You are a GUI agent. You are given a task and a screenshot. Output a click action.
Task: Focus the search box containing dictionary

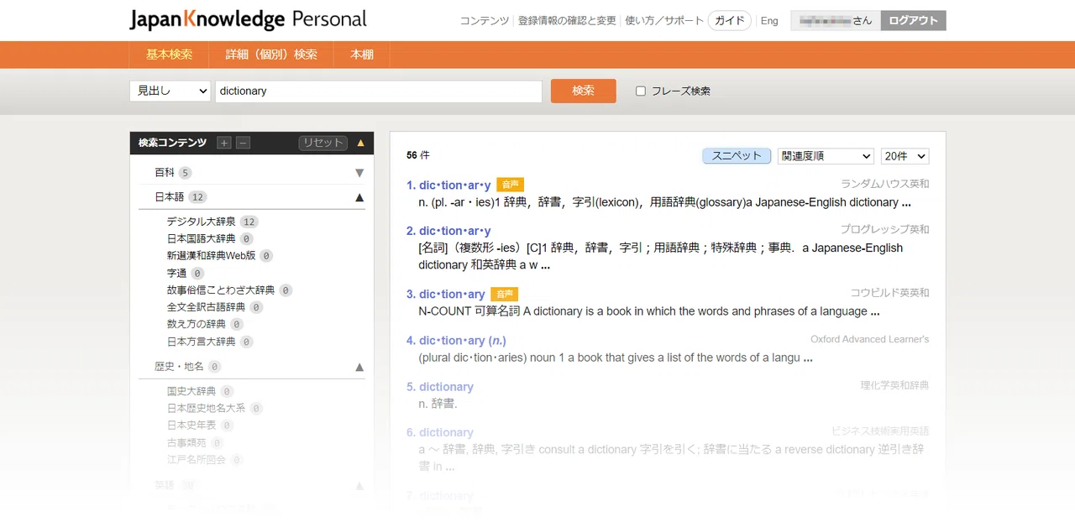[x=379, y=91]
